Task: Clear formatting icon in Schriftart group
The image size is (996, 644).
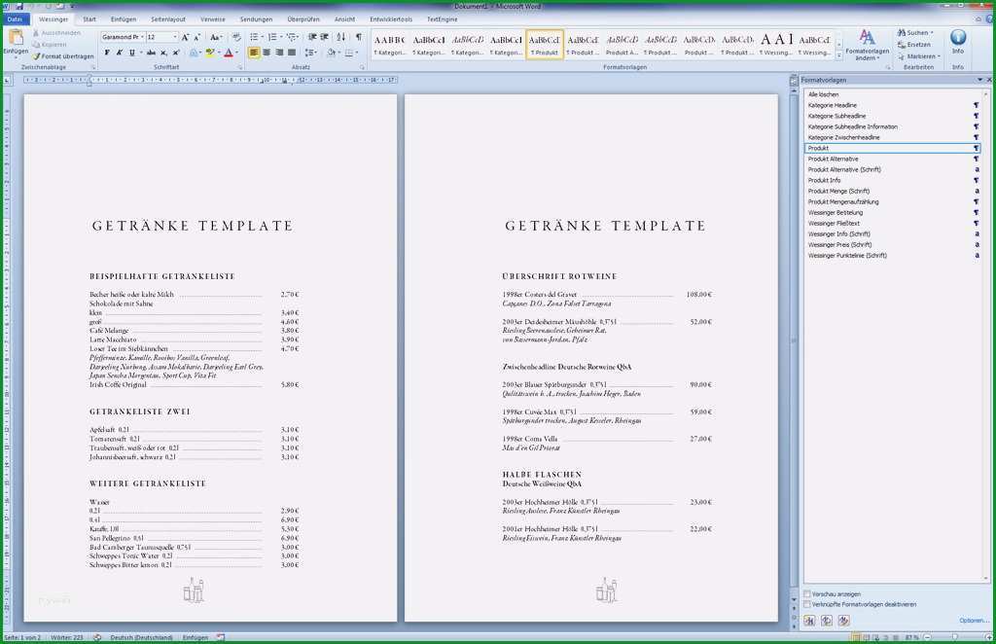Action: [236, 38]
